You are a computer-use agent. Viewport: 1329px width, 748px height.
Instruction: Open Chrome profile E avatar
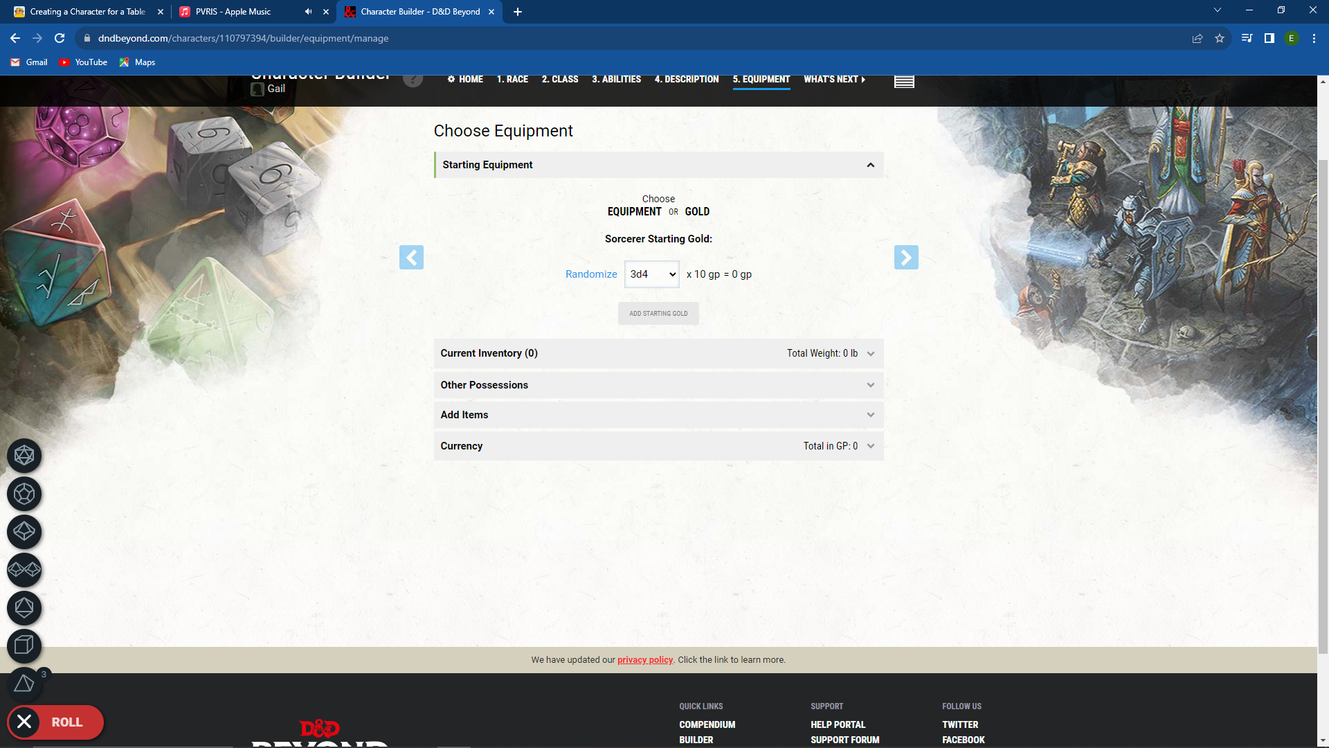(1291, 38)
